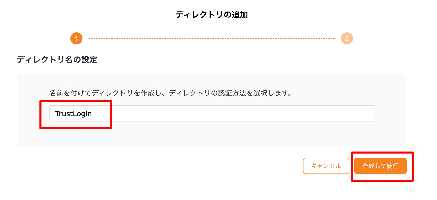The height and width of the screenshot is (200, 437).
Task: Place cursor at end of TrustLogin text
Action: coord(92,114)
